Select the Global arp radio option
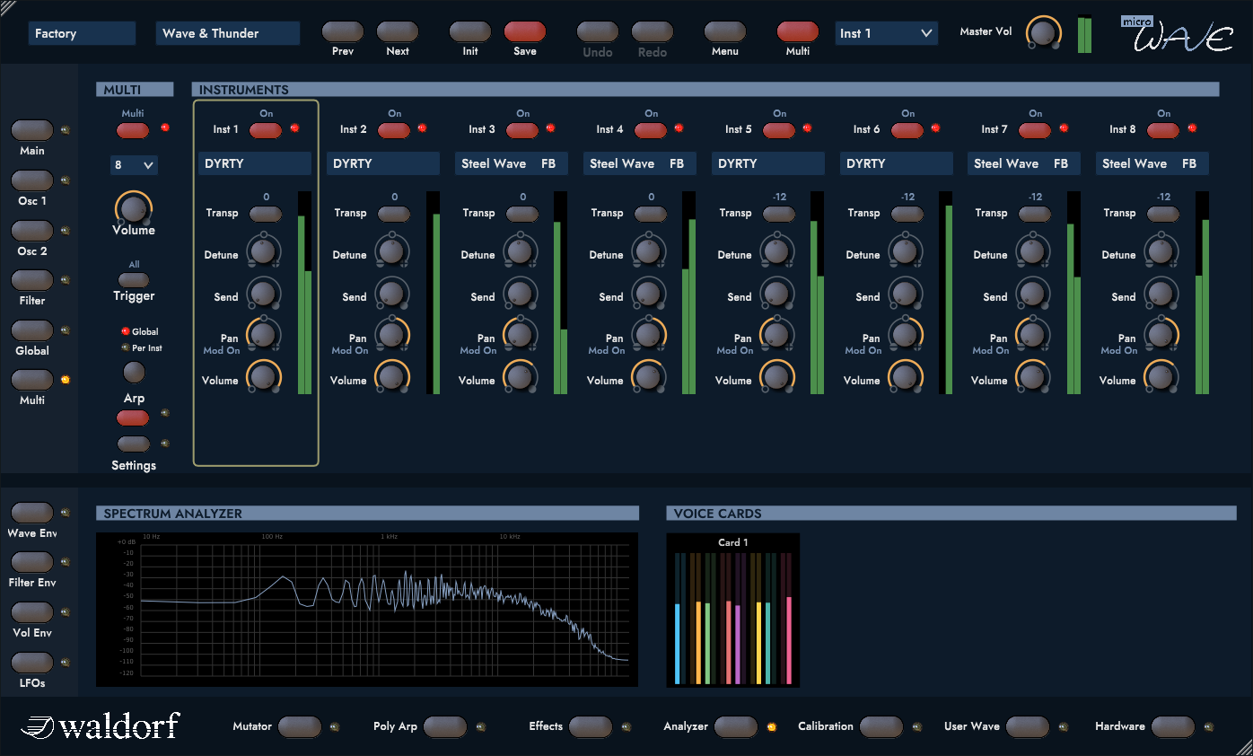1253x756 pixels. click(x=126, y=331)
